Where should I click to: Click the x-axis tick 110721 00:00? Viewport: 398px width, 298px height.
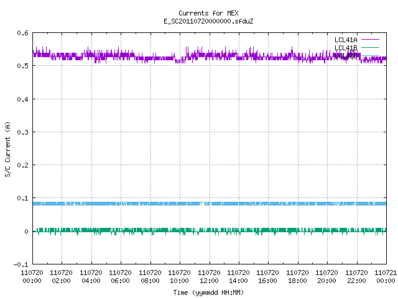pos(386,277)
